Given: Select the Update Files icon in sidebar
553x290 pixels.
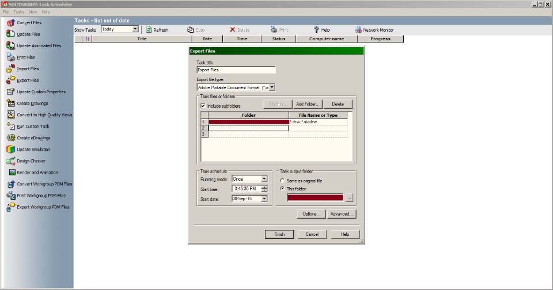Looking at the screenshot, I should point(10,34).
